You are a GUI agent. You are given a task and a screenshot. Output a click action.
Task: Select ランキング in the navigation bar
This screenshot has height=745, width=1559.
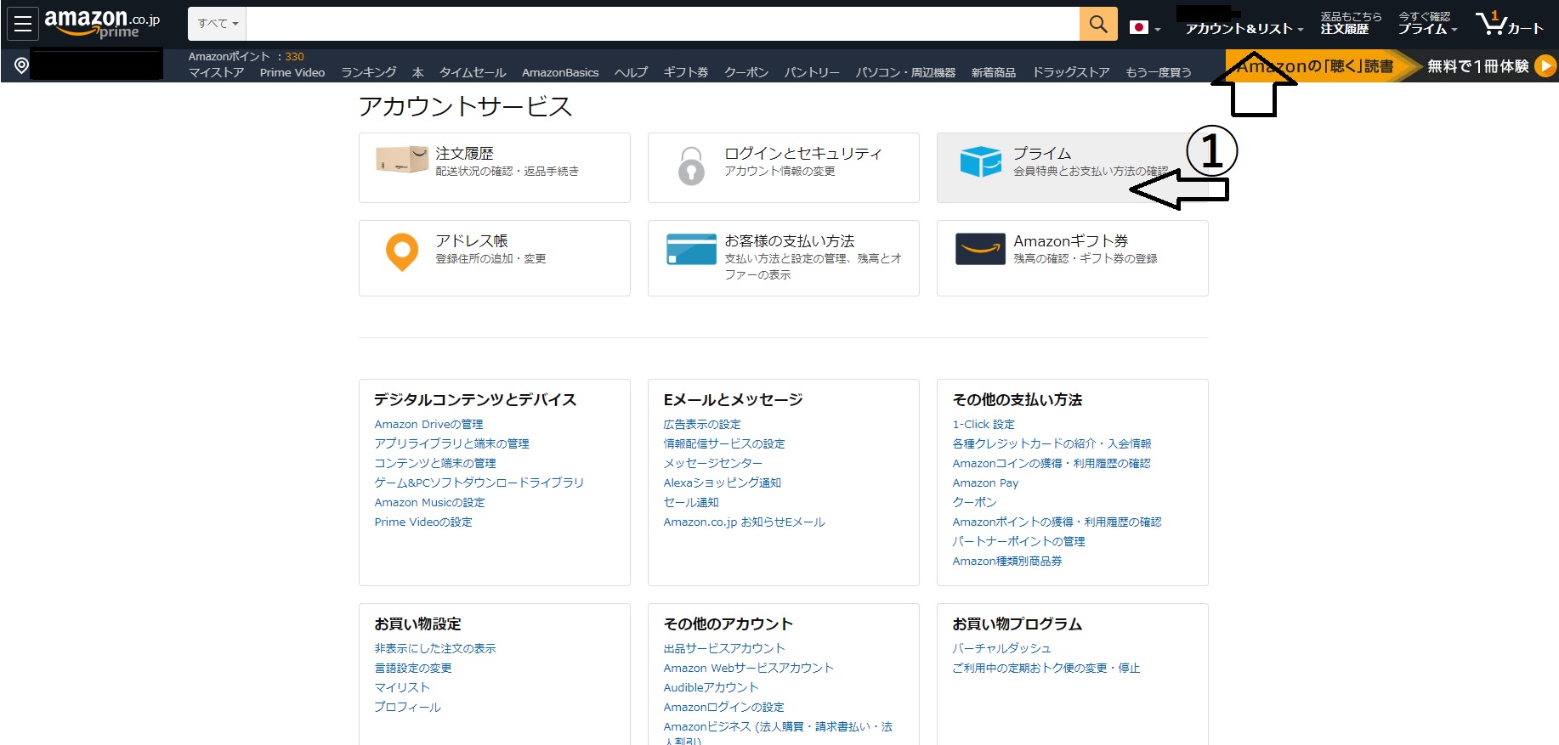coord(369,73)
